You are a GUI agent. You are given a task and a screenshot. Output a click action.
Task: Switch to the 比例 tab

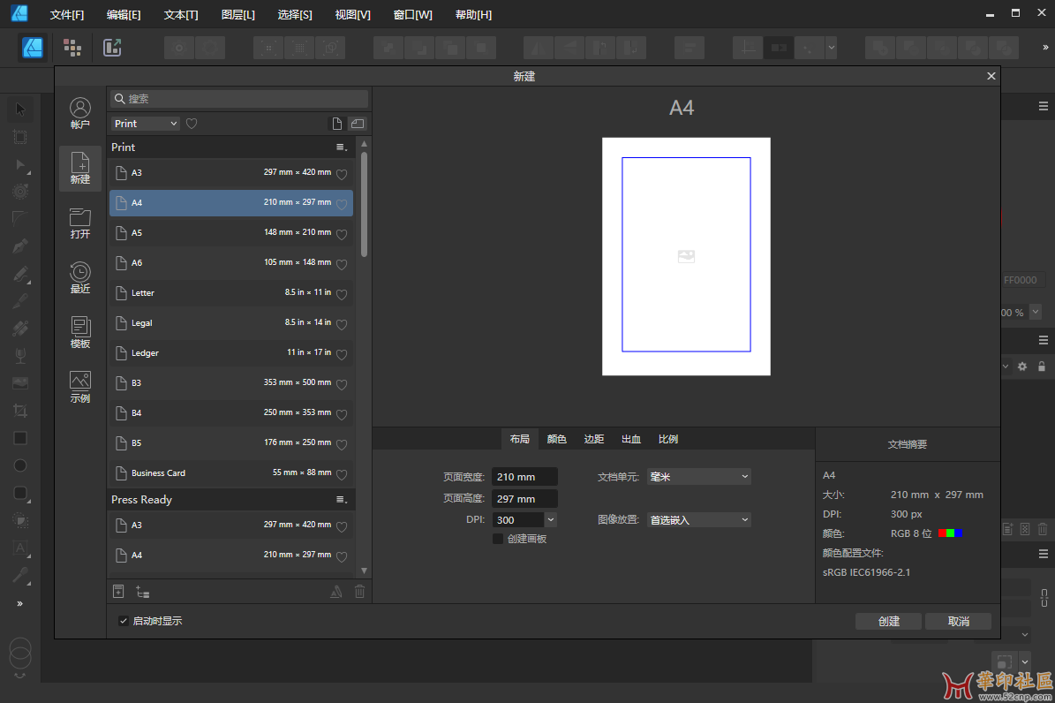click(x=667, y=439)
